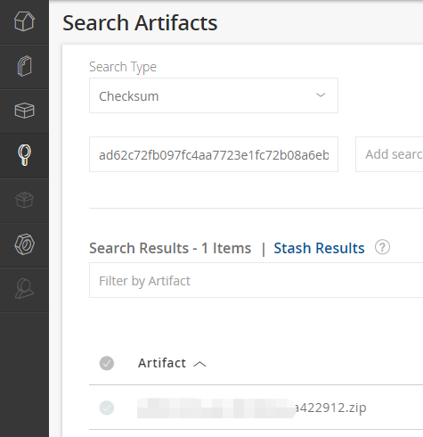Click the Stash Results link

coord(319,248)
